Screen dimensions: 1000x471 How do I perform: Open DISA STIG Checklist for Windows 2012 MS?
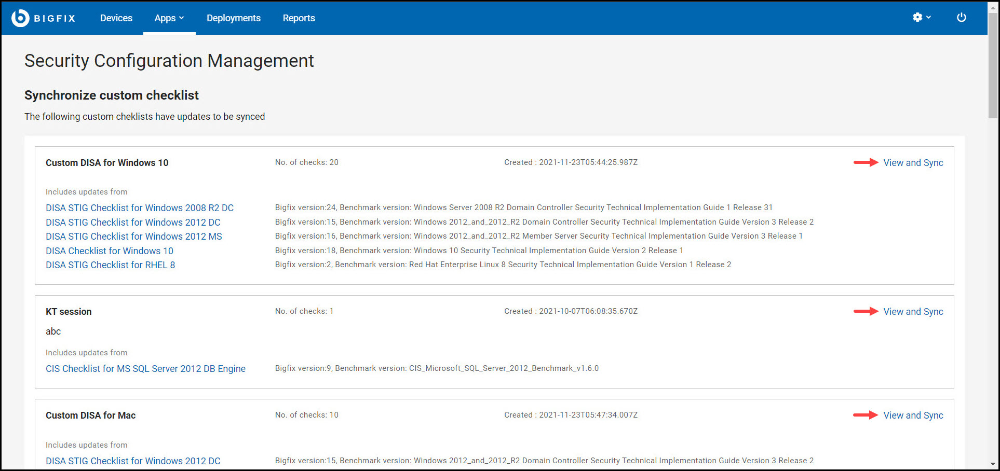(133, 236)
